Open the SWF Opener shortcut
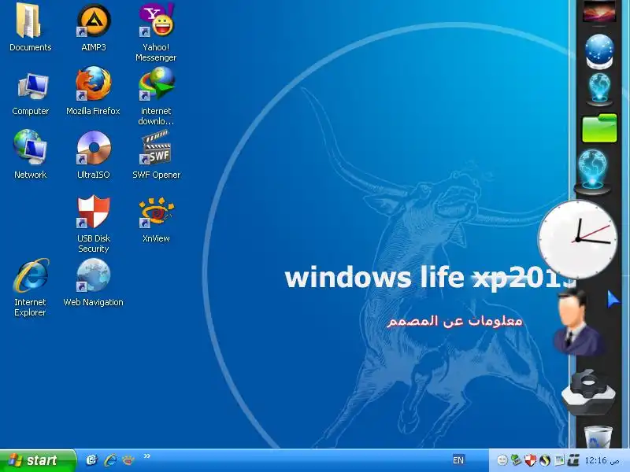 [156, 154]
